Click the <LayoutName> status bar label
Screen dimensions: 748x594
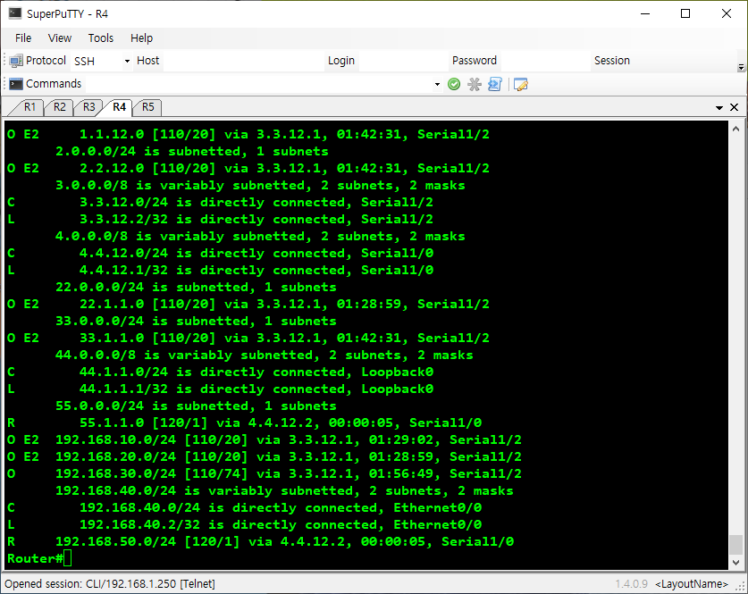(691, 584)
